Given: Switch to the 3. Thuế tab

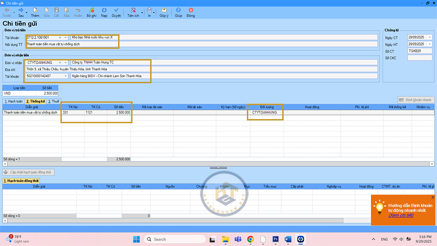Looking at the screenshot, I should (53, 101).
